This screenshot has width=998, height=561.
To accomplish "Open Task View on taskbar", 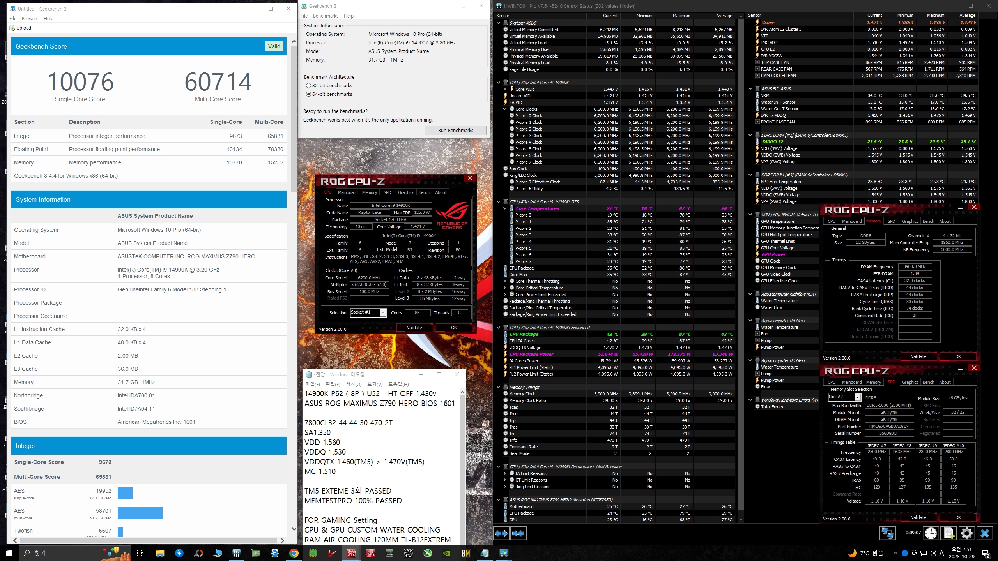I will click(x=140, y=553).
